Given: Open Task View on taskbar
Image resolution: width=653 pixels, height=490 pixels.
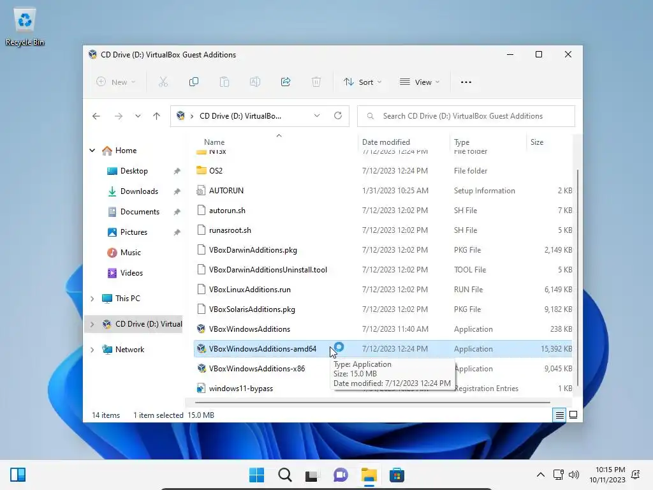Looking at the screenshot, I should pyautogui.click(x=311, y=475).
